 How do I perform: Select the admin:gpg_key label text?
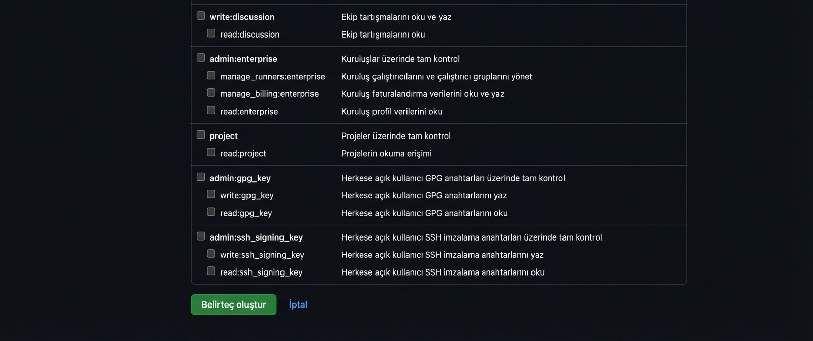pos(240,178)
